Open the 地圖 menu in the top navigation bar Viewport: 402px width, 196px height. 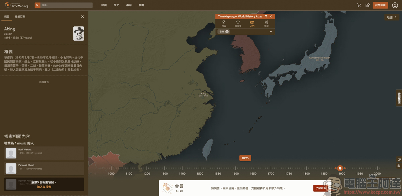point(104,5)
